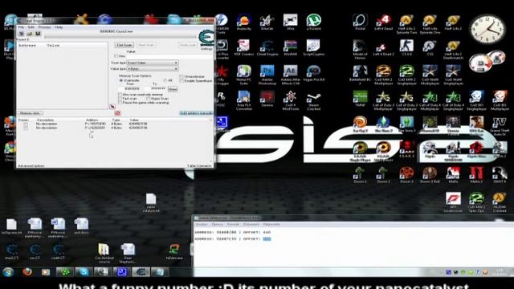Click the Show button beside memory range
The height and width of the screenshot is (289, 514).
(x=173, y=89)
